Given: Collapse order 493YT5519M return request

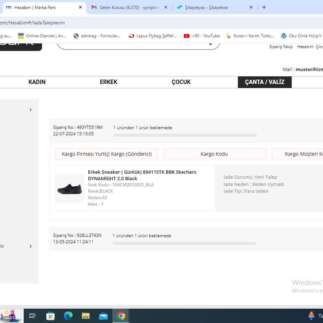Looking at the screenshot, I should pyautogui.click(x=186, y=130).
